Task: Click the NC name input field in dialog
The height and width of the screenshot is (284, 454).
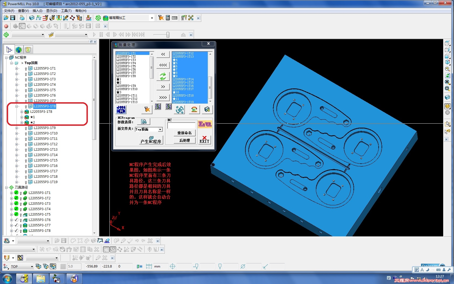Action: point(181,126)
